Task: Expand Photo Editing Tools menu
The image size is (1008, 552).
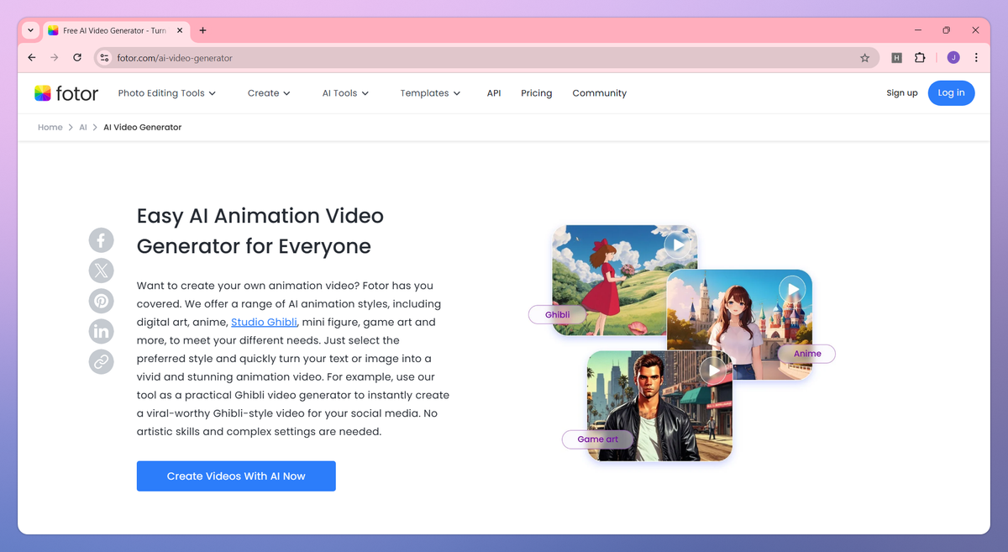Action: 166,93
